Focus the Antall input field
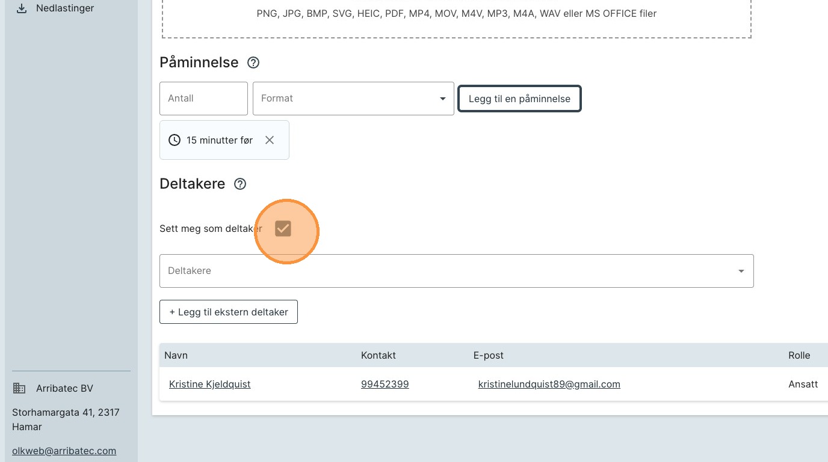 point(203,99)
